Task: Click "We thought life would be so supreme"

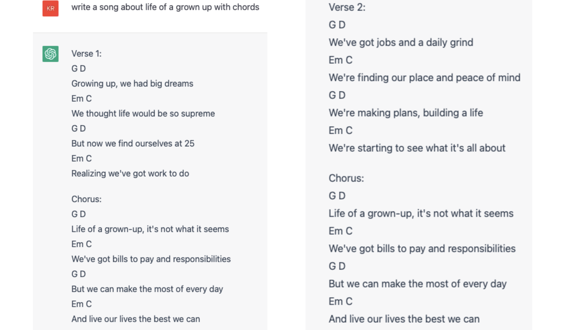Action: [x=143, y=113]
